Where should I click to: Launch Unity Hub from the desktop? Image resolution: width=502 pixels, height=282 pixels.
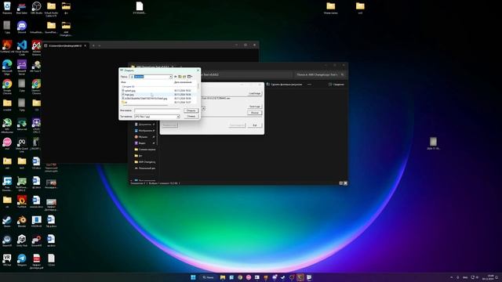(22, 240)
